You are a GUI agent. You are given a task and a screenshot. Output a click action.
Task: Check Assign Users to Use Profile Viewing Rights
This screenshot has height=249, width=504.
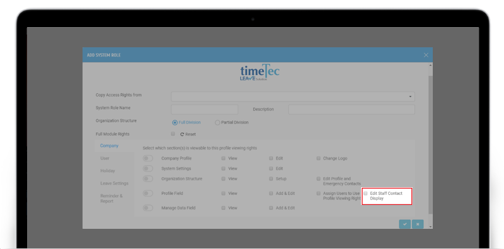[319, 194]
